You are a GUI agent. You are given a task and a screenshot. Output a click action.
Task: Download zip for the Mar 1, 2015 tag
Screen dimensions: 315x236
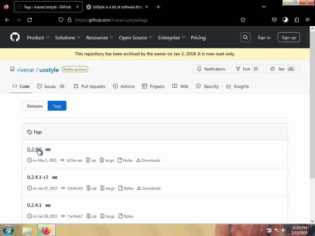coord(91,160)
